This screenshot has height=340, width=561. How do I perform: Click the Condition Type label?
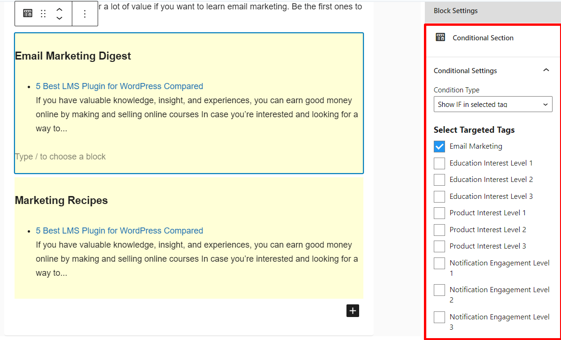pos(456,90)
